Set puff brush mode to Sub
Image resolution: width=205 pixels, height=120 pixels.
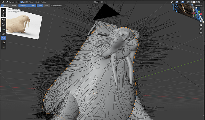[x=47, y=5]
